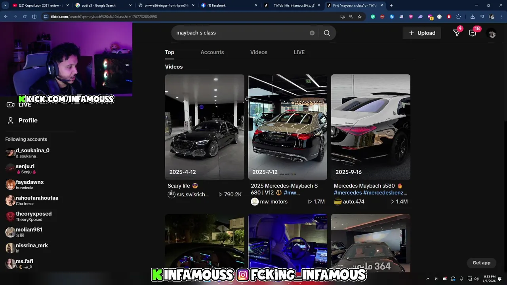Switch to the TikTok its_infamous tab

tap(292, 6)
